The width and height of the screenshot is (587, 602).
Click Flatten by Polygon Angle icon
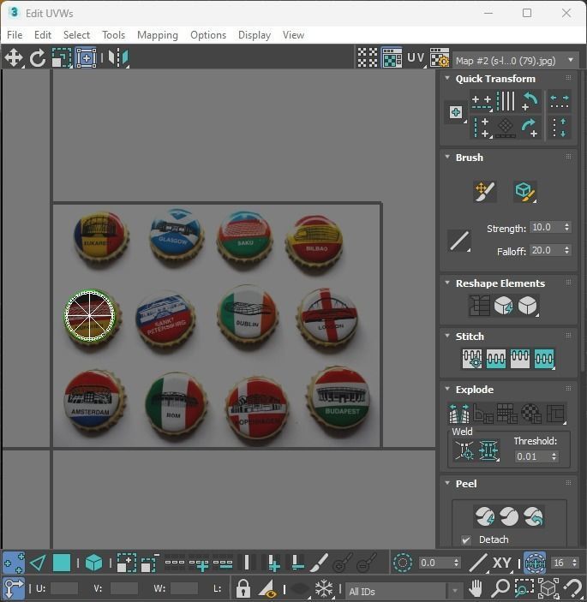coord(482,413)
